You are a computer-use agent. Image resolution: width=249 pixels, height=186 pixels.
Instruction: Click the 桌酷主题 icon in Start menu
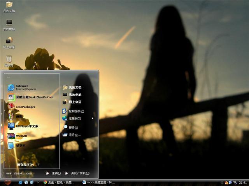pos(11,97)
